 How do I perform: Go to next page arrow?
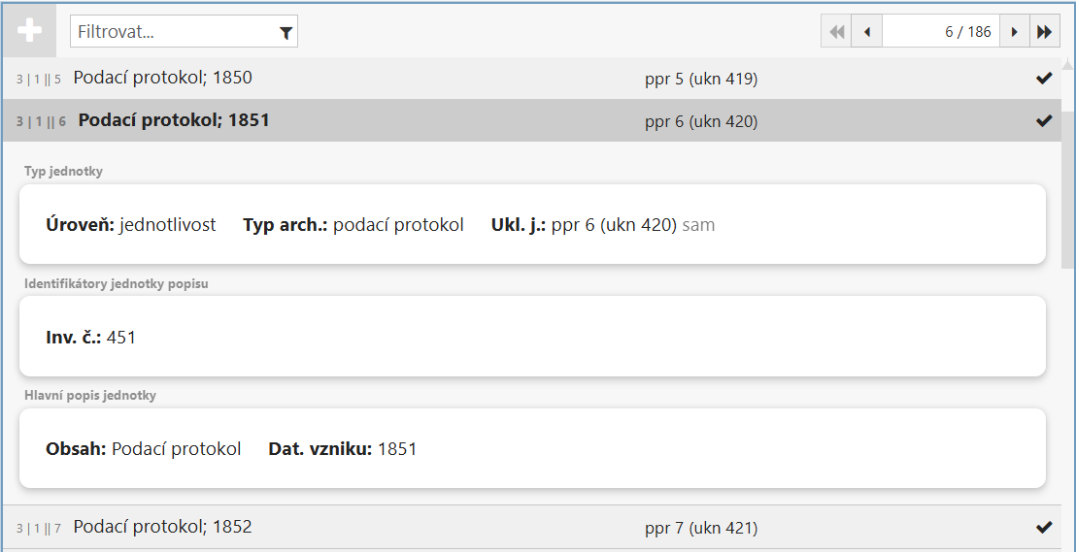pyautogui.click(x=1014, y=32)
